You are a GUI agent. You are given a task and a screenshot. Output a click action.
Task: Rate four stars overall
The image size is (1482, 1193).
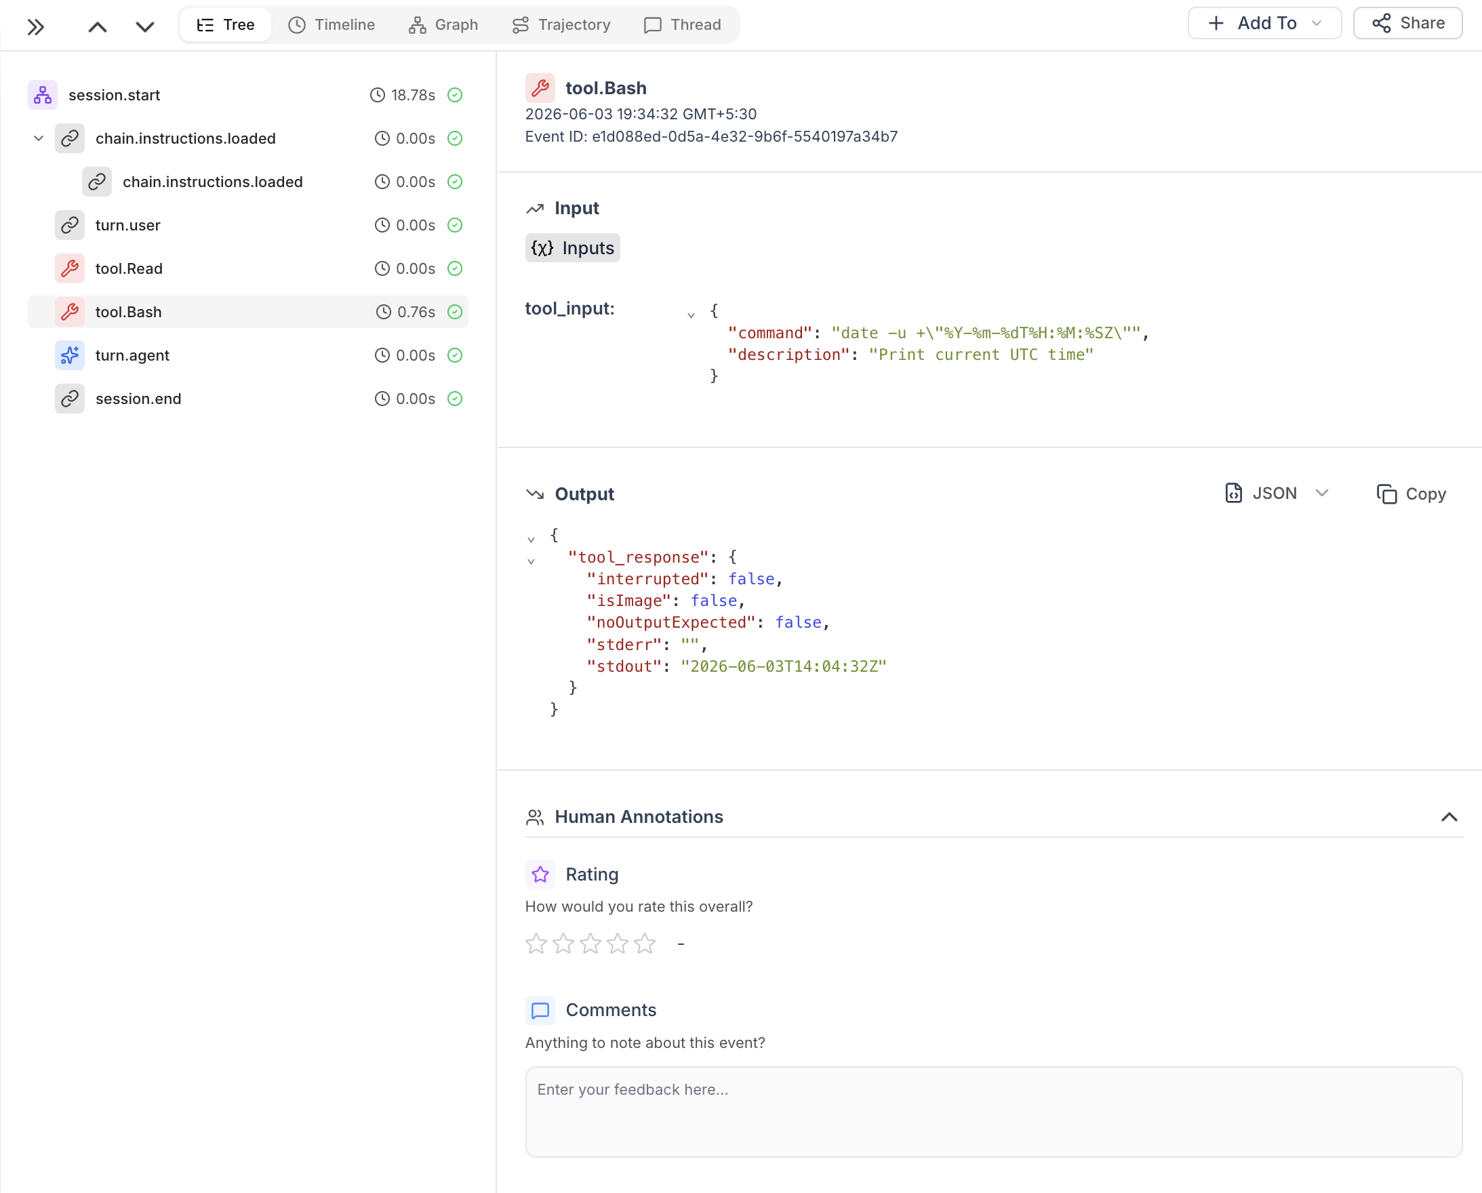[617, 944]
